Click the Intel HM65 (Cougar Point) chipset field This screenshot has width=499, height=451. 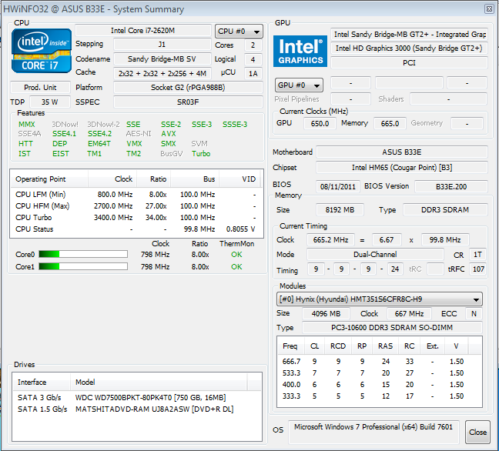(x=402, y=167)
